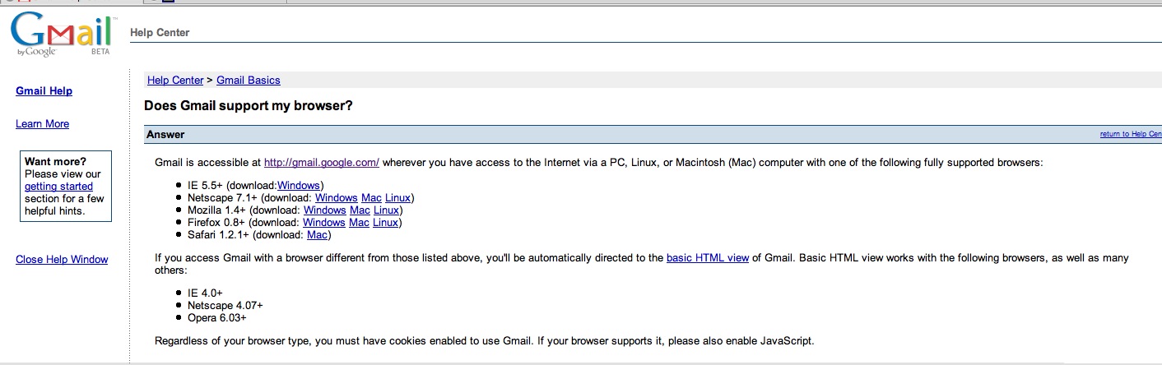Click the Learn More link
Screen dimensions: 1162x365
(x=42, y=124)
